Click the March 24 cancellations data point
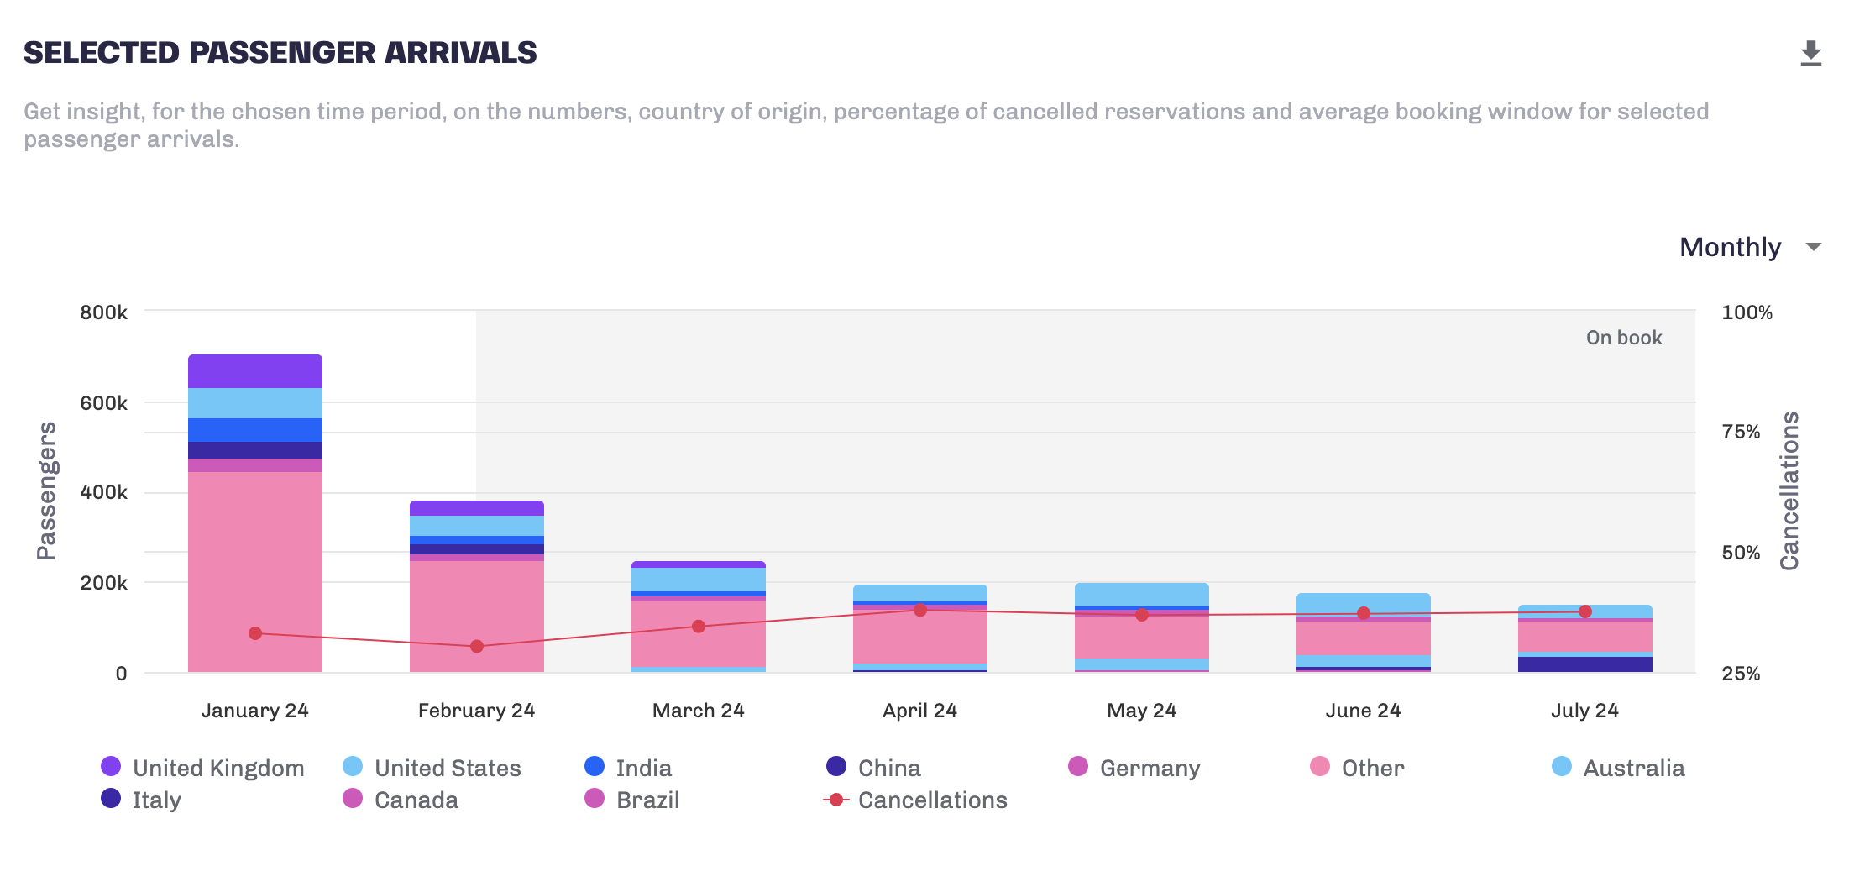Screen dimensions: 1849x887 [x=699, y=627]
